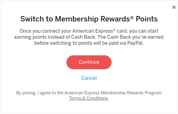View American Express program Terms & Conditions
Image resolution: width=178 pixels, height=114 pixels.
click(x=88, y=98)
